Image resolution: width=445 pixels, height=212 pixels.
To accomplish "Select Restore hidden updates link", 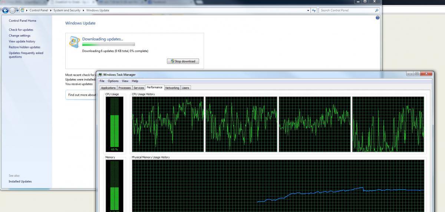I will pos(24,47).
